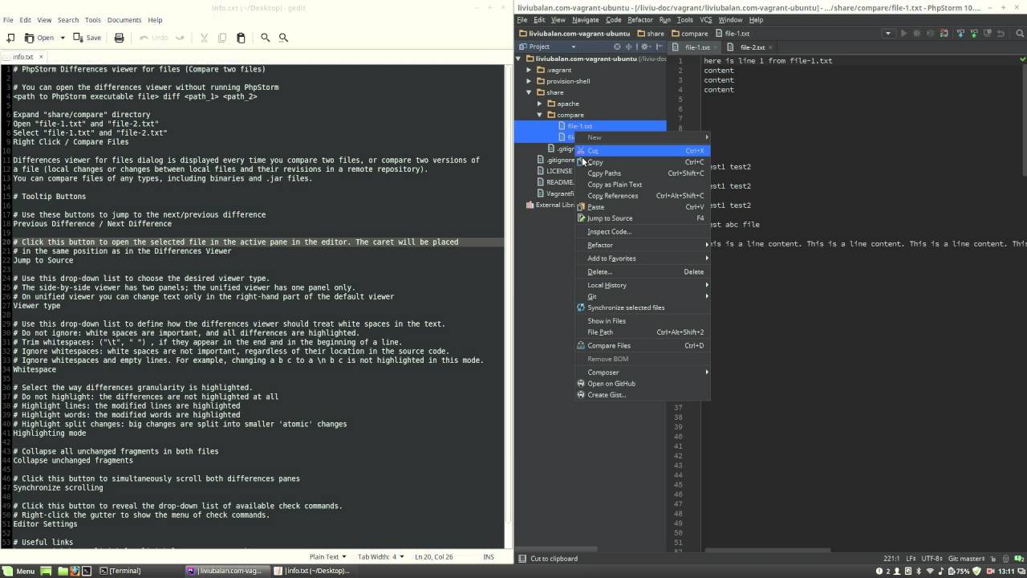Image resolution: width=1027 pixels, height=578 pixels.
Task: Open the gedit Search menu
Action: point(68,19)
